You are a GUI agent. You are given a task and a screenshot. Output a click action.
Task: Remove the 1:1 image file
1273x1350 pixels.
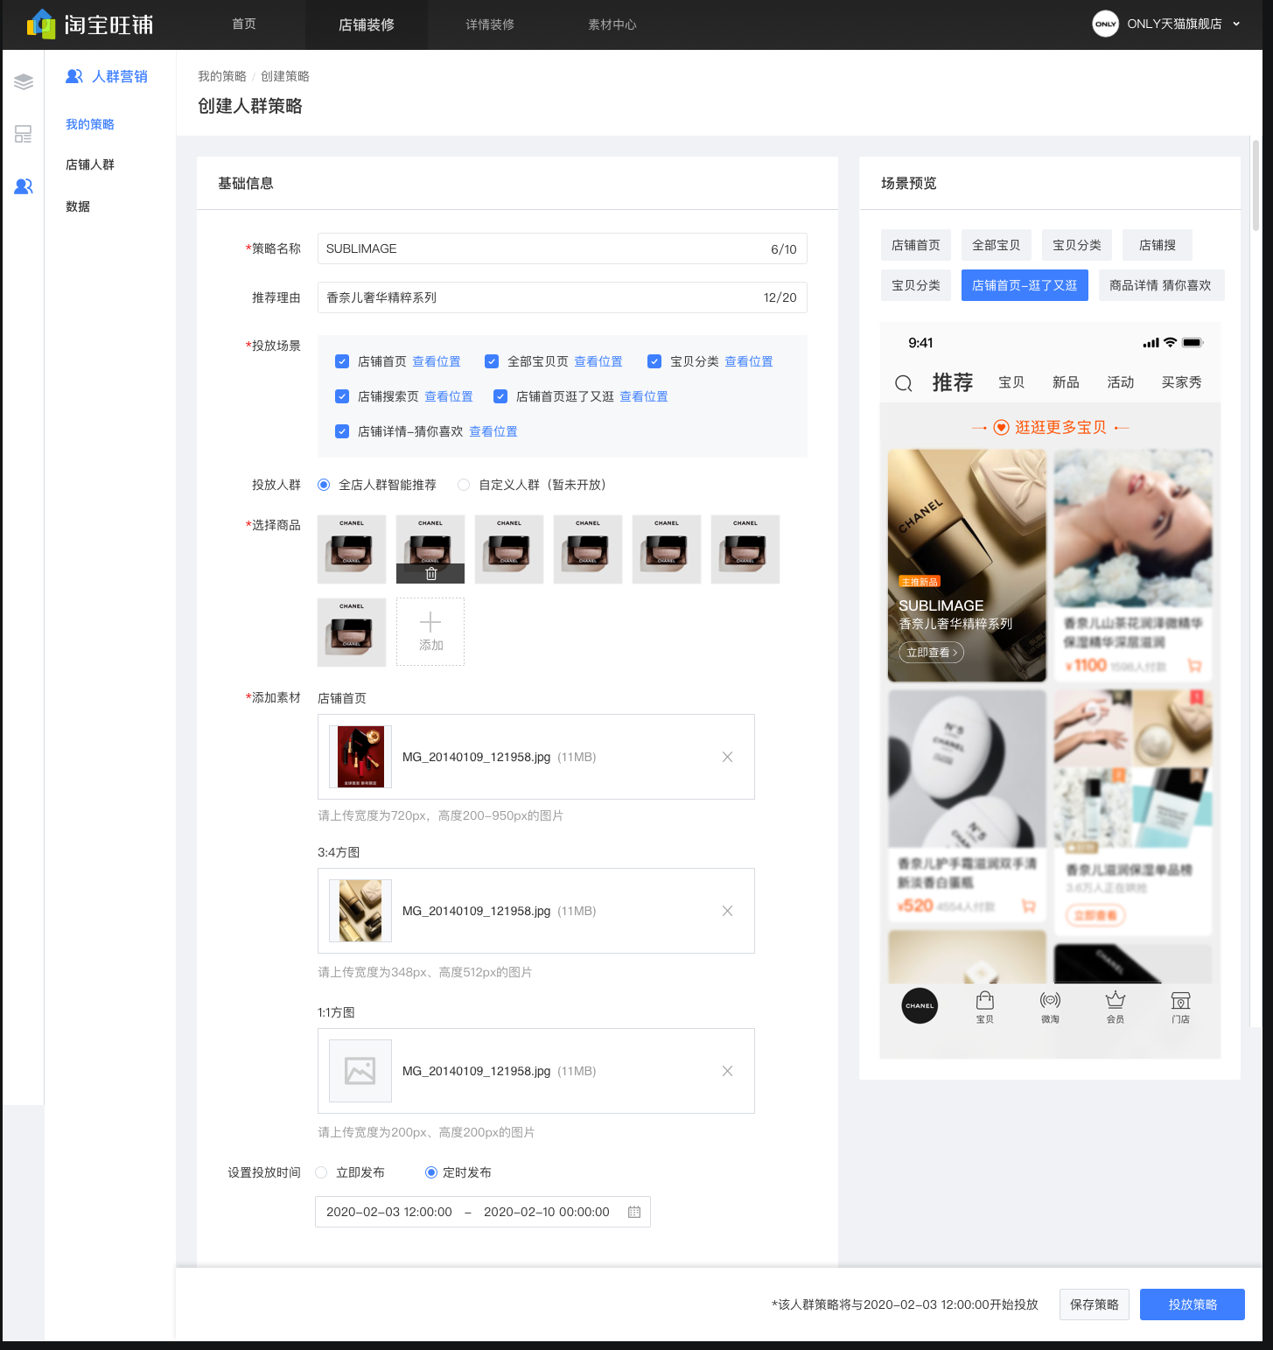pyautogui.click(x=727, y=1071)
